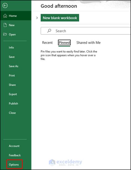This screenshot has width=131, height=170.
Task: Click the Search input field
Action: (x=86, y=31)
